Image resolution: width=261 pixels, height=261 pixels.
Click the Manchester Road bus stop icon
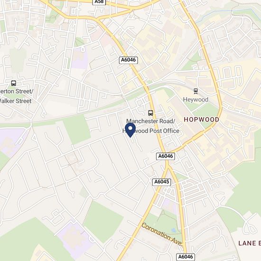point(150,113)
